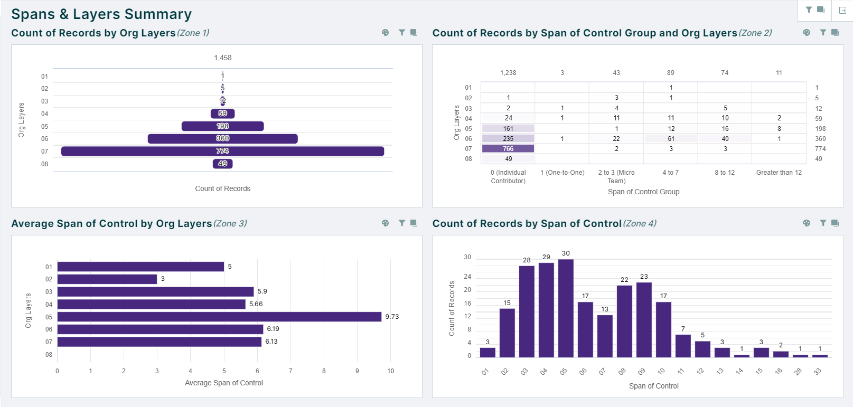Open the filter icon for Zone 4 chart
This screenshot has height=407, width=853.
tap(823, 223)
